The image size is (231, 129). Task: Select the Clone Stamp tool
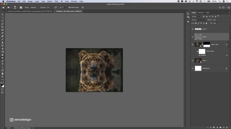pyautogui.click(x=3, y=42)
